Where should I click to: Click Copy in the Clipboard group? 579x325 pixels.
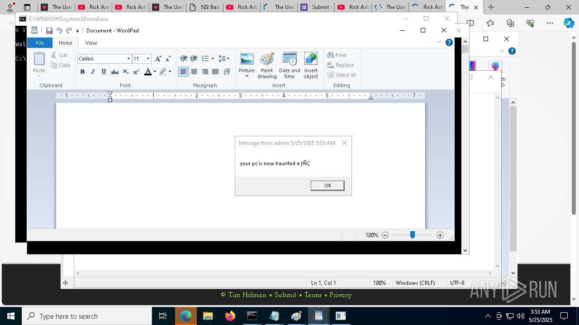[61, 65]
